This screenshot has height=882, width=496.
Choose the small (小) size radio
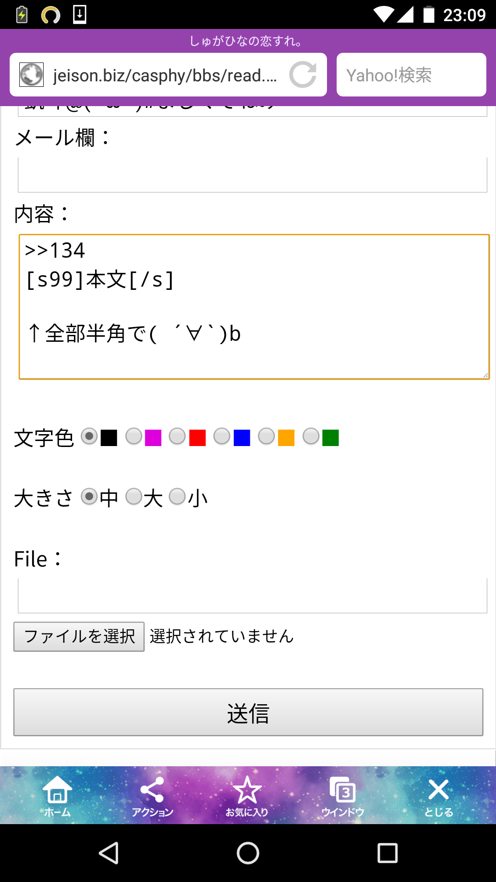[x=177, y=497]
